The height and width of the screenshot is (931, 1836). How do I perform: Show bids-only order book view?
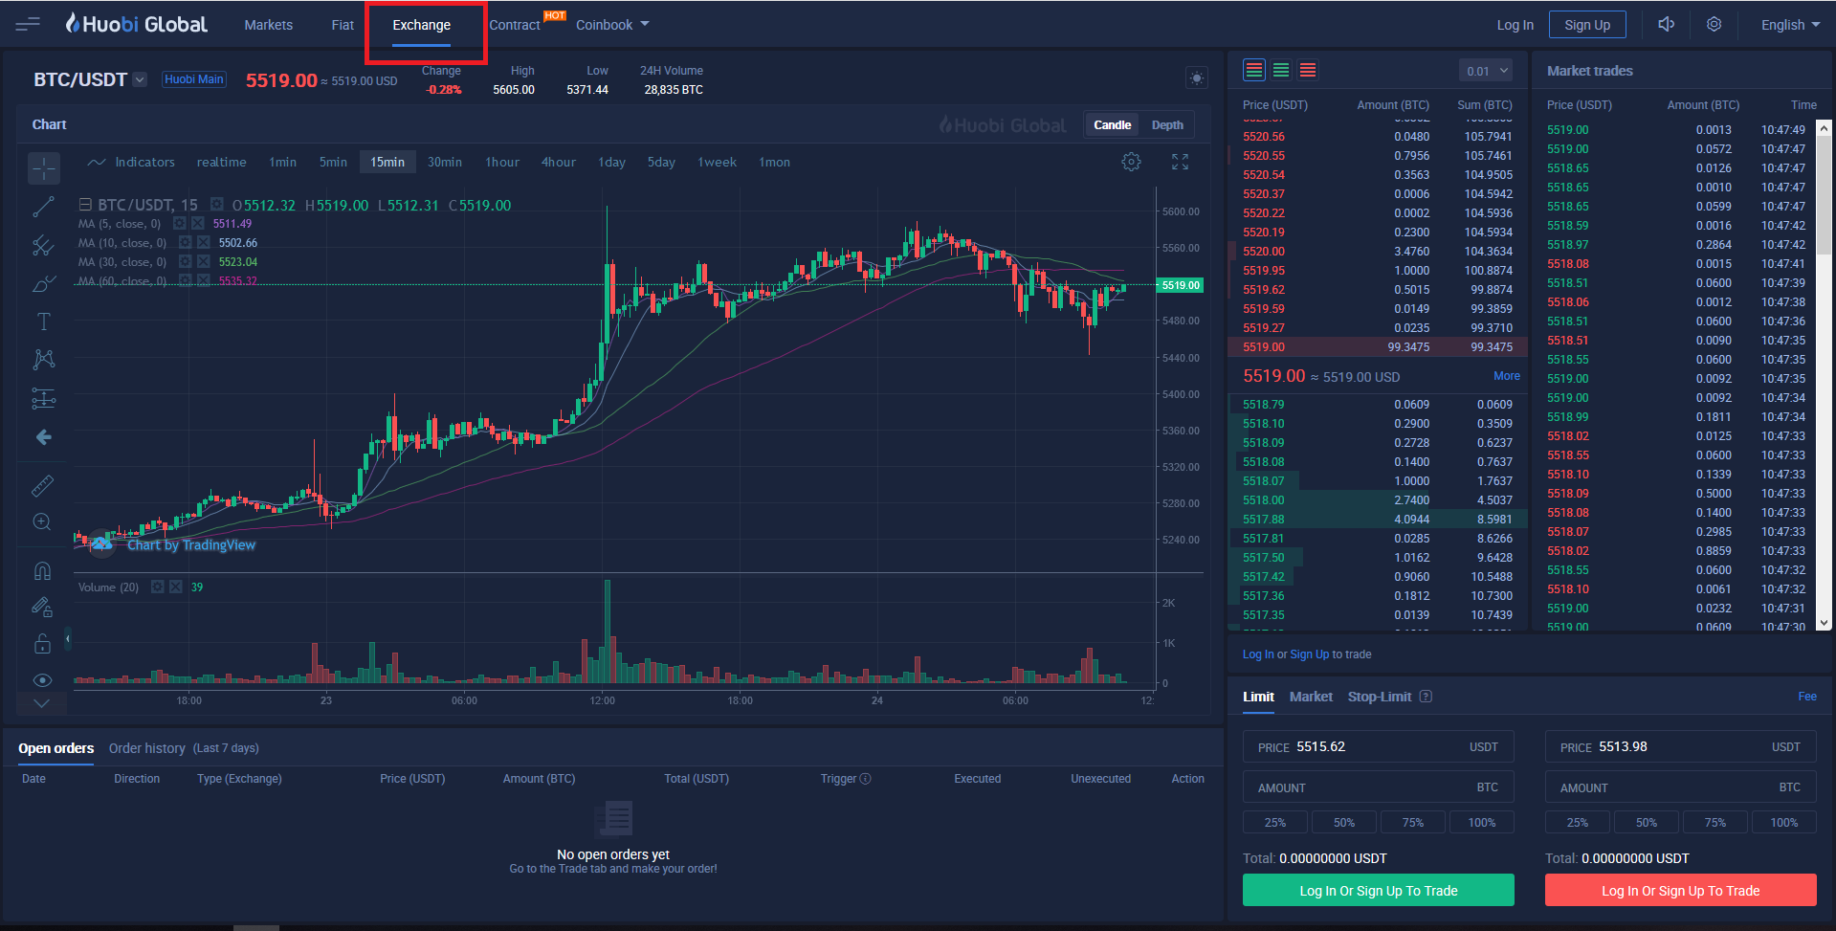click(1281, 70)
